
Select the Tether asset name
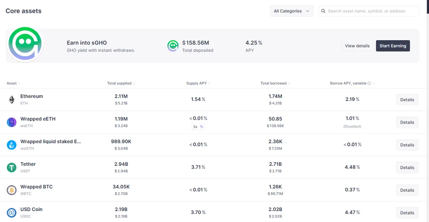click(28, 164)
